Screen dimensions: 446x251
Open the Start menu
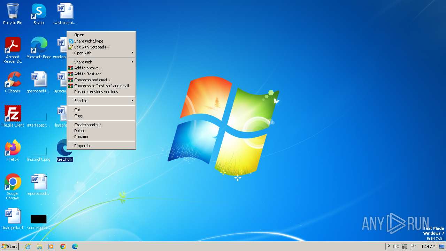[x=10, y=246]
